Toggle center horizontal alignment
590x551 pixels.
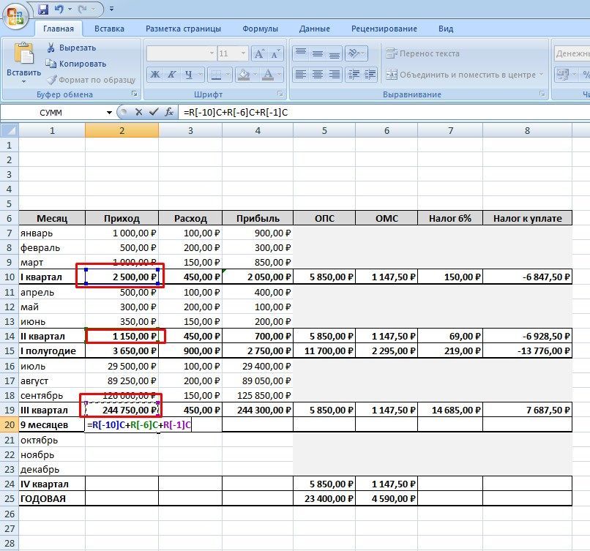(x=317, y=74)
